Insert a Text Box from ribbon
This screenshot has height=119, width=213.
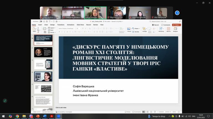136,32
